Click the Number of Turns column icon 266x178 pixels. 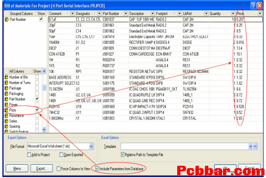(7, 83)
